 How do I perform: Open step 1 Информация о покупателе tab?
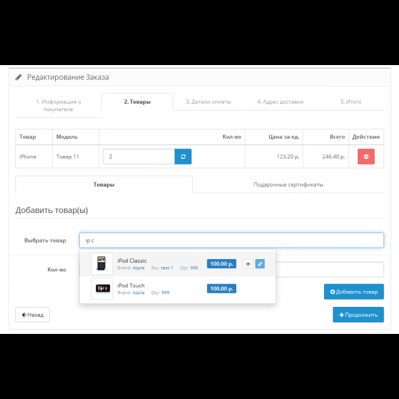58,105
